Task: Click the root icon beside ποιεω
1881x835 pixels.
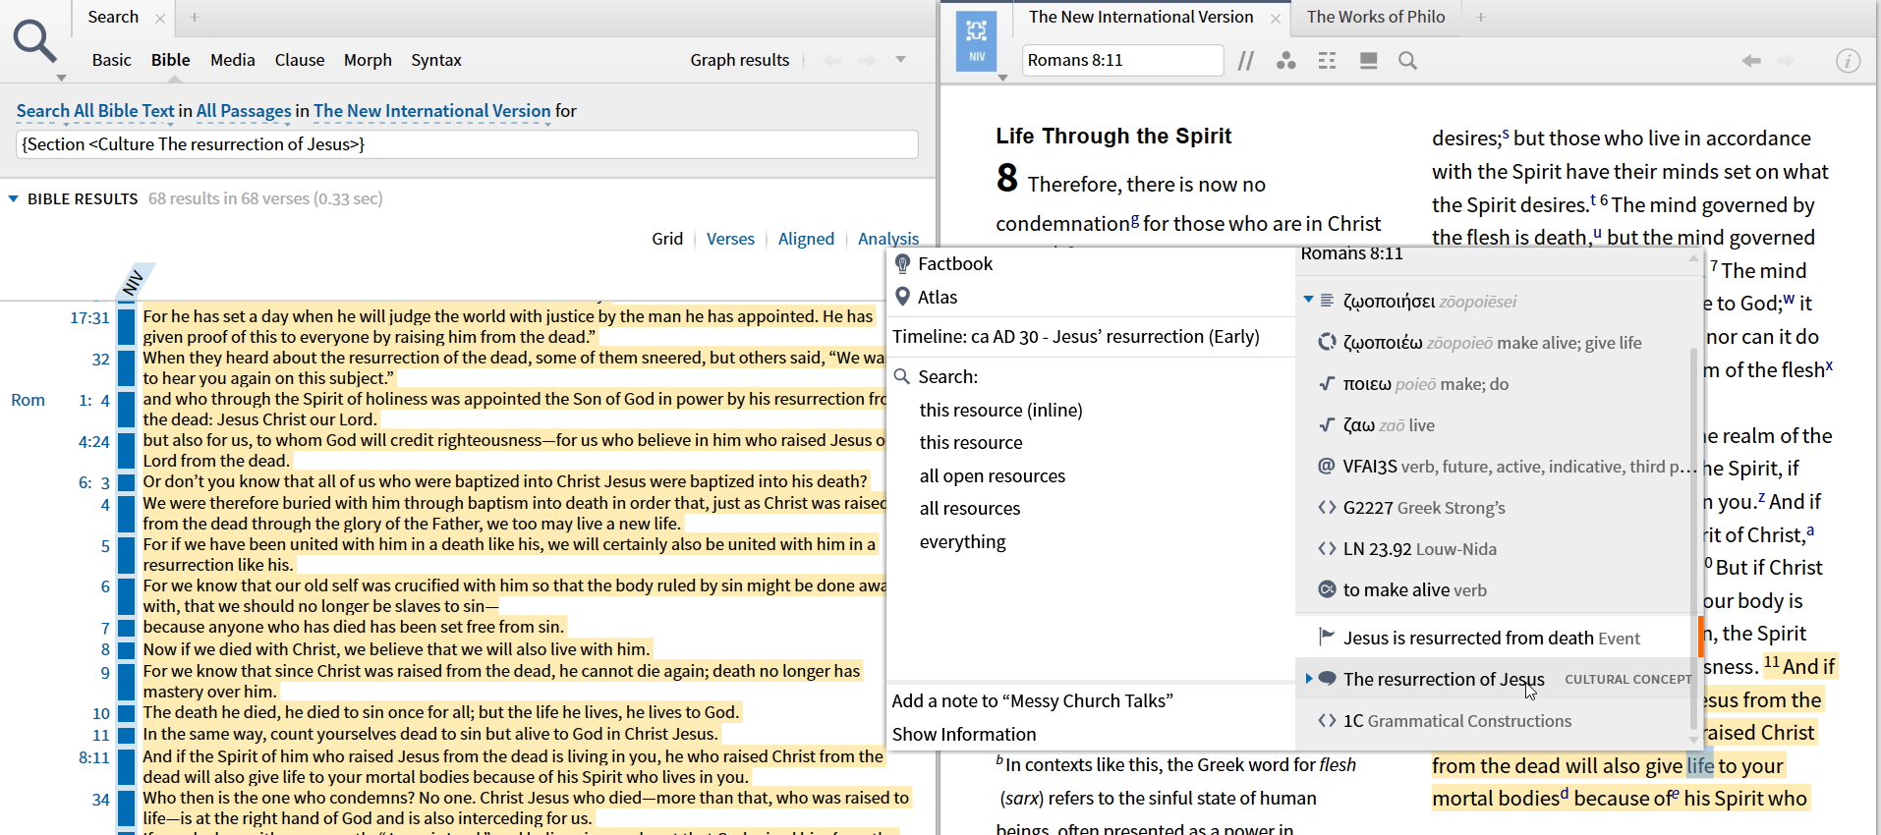Action: click(1327, 383)
